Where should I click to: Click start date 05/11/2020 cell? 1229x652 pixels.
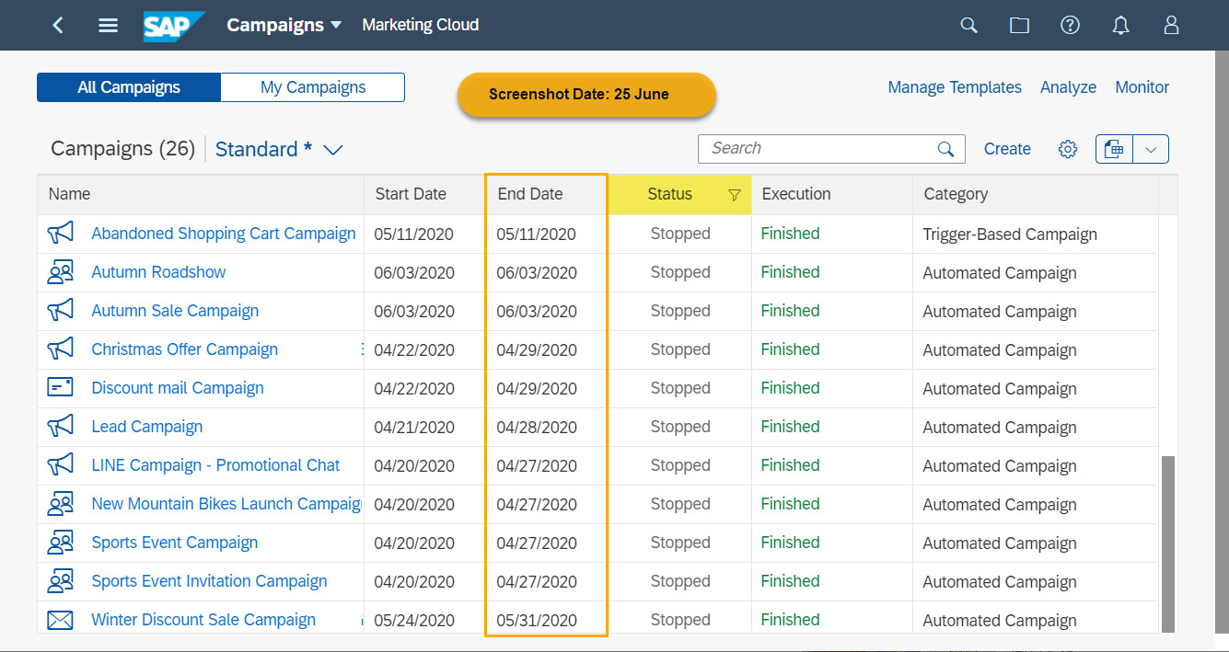pyautogui.click(x=414, y=234)
